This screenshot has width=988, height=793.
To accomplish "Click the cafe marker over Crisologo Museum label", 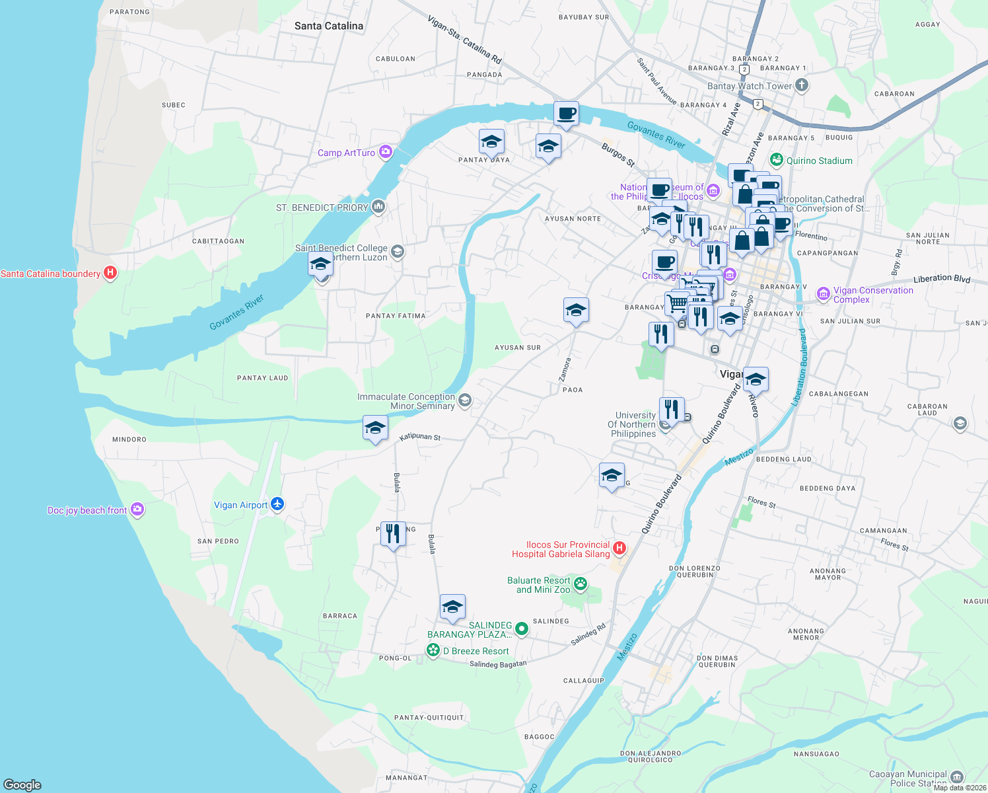I will pyautogui.click(x=664, y=264).
